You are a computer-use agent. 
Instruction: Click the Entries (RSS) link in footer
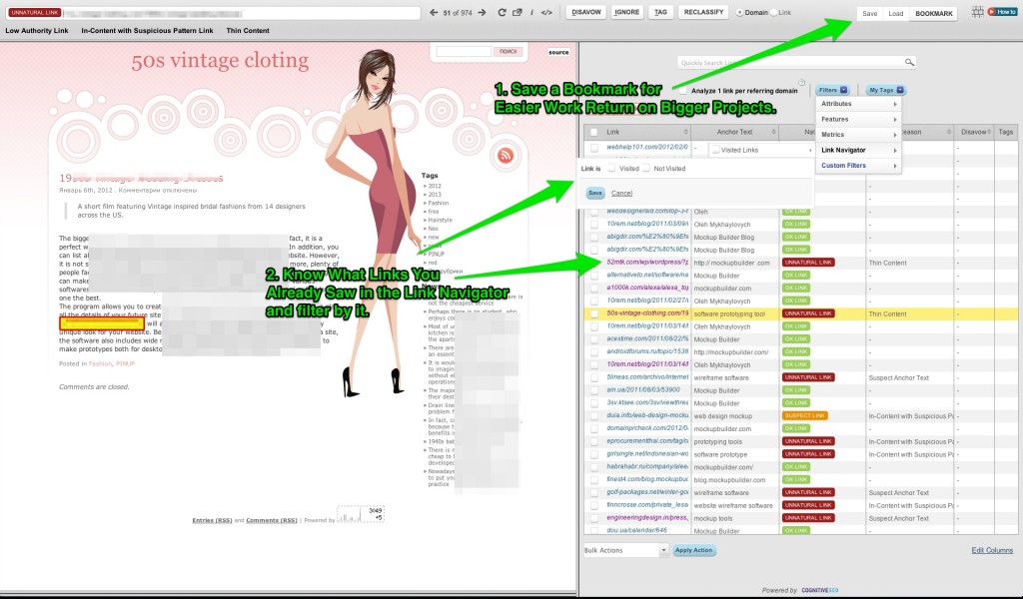pos(212,520)
